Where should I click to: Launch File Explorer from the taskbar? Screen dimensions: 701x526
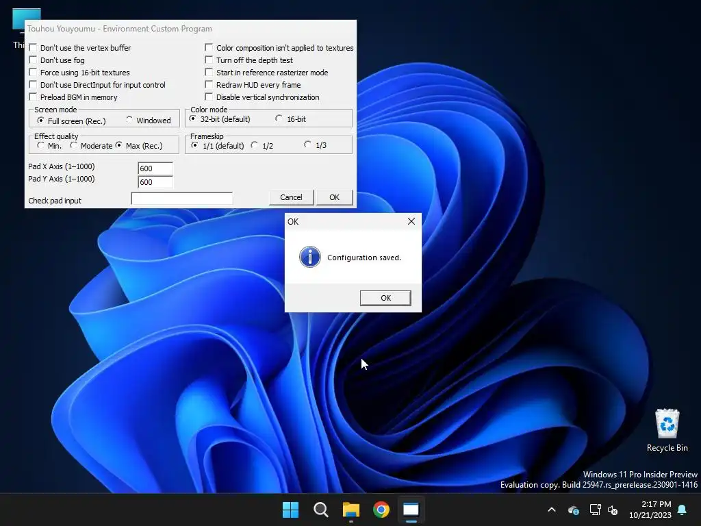pos(351,510)
